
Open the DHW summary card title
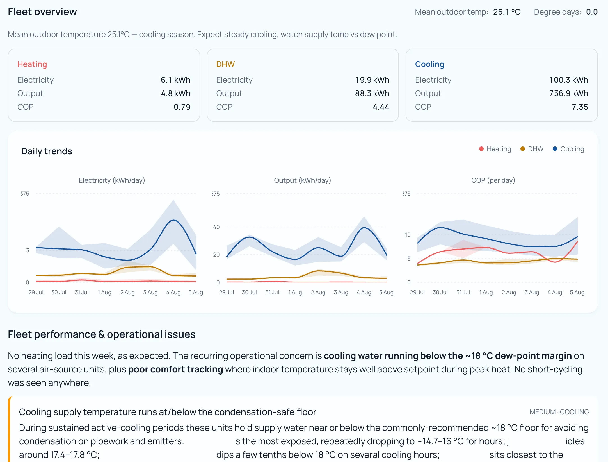pos(225,64)
